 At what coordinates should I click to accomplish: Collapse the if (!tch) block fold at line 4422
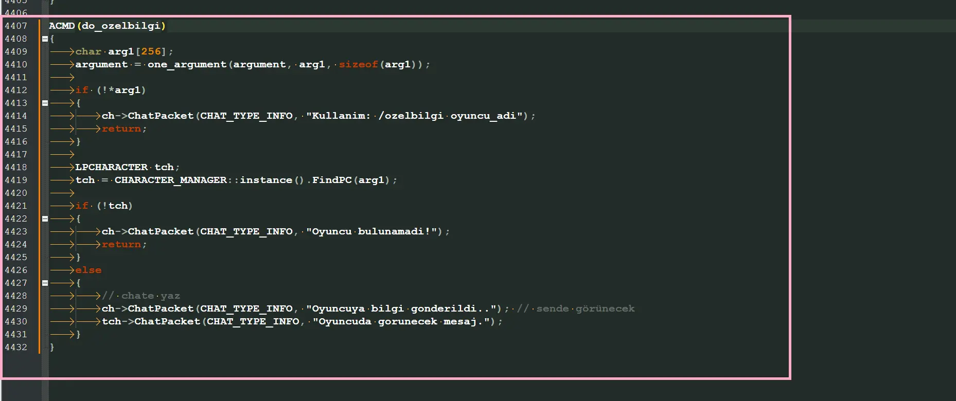pos(45,218)
